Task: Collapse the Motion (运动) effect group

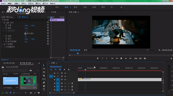Action: point(2,22)
